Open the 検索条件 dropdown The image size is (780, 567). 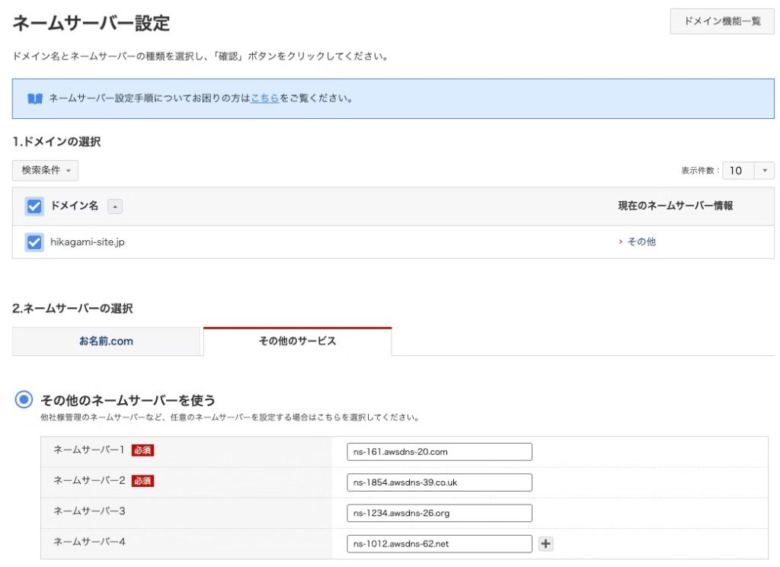click(x=45, y=171)
